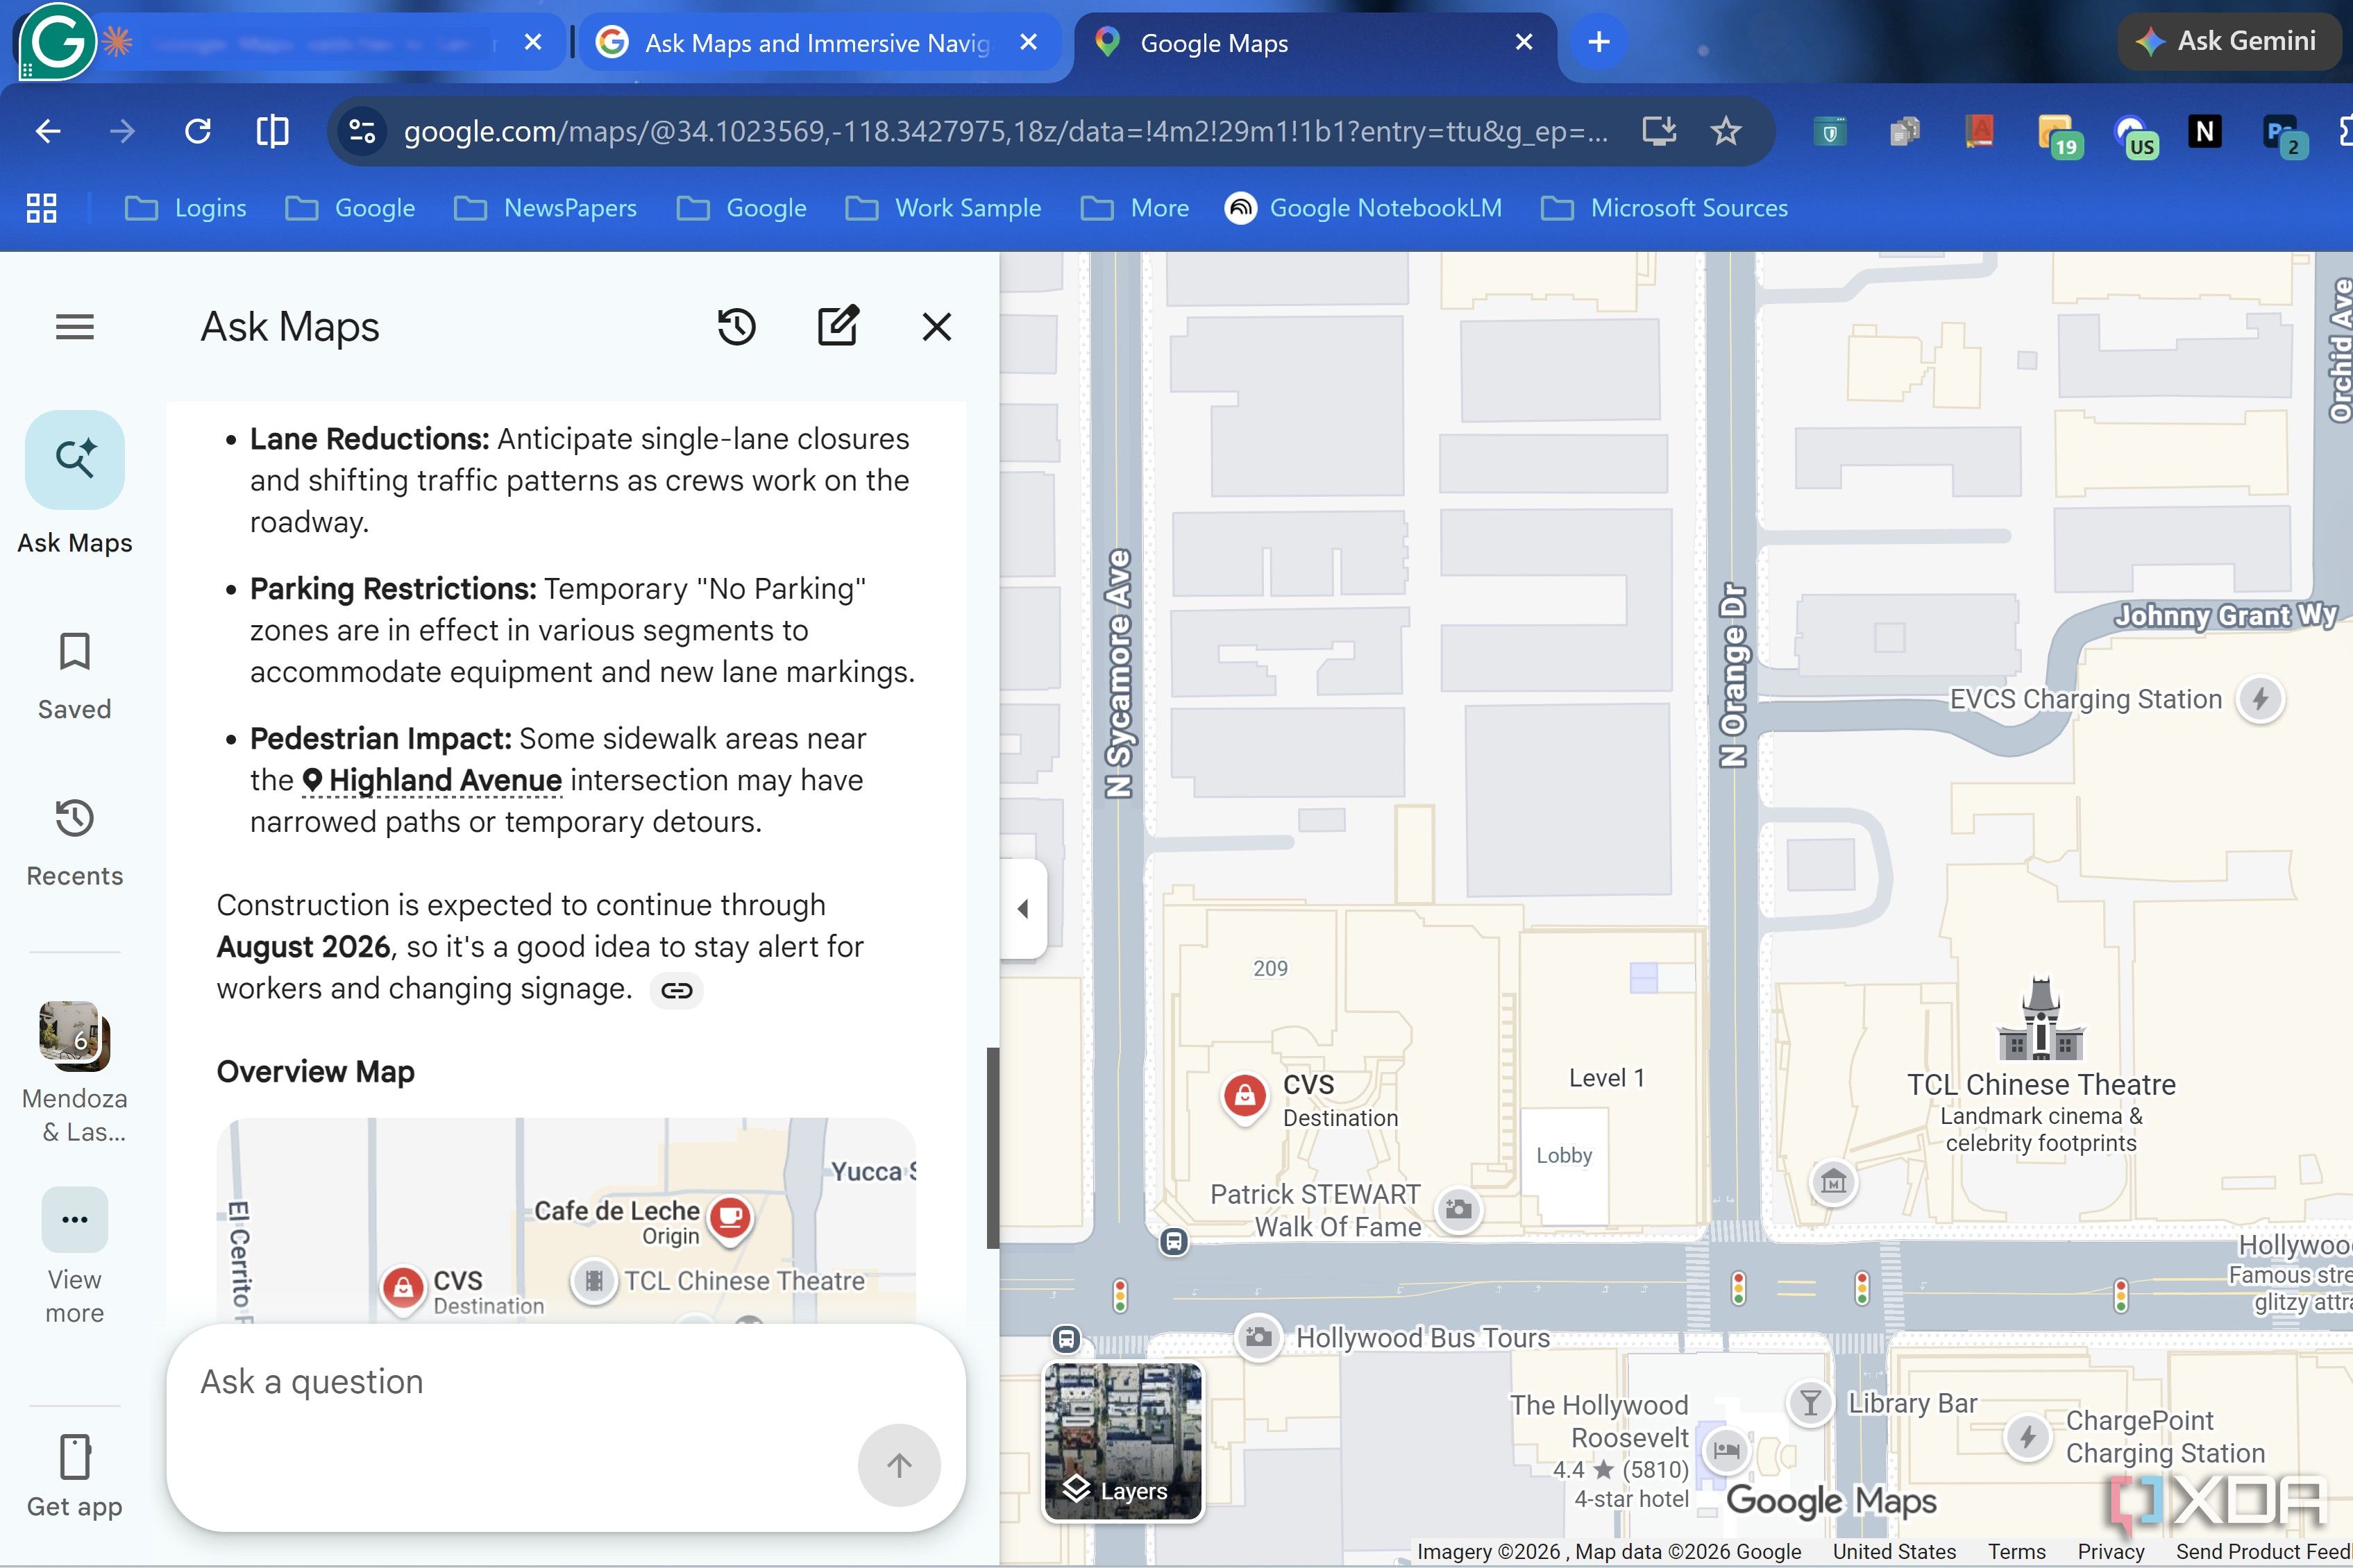
Task: Reload the page
Action: point(198,131)
